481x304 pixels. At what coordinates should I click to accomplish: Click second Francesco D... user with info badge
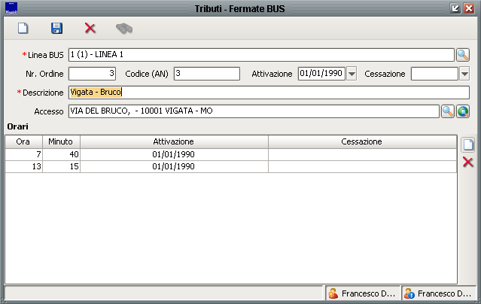(x=439, y=293)
